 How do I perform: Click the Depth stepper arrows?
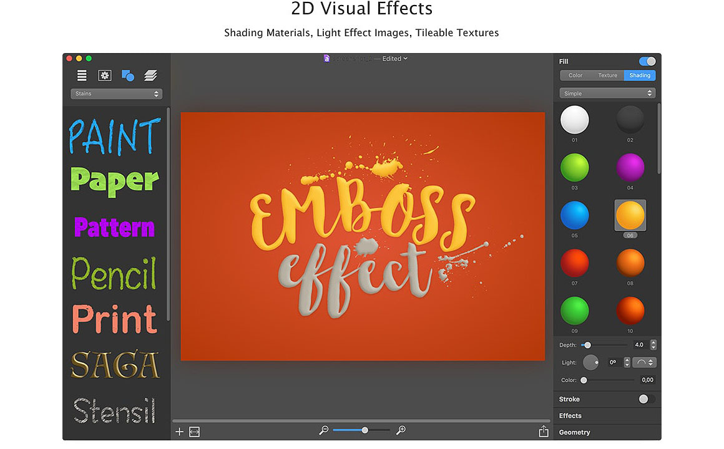pos(653,345)
